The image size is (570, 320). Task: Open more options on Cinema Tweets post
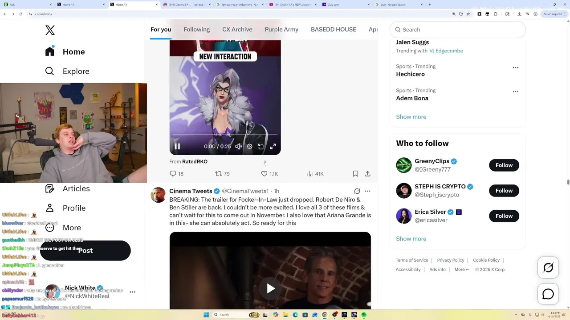[367, 191]
